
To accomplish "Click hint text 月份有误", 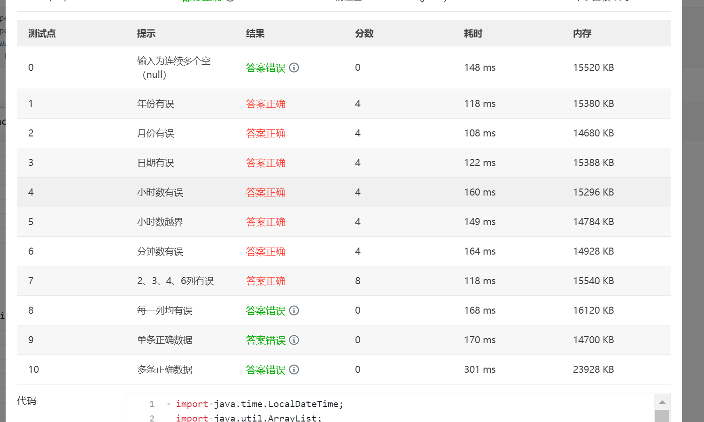I will pyautogui.click(x=155, y=133).
